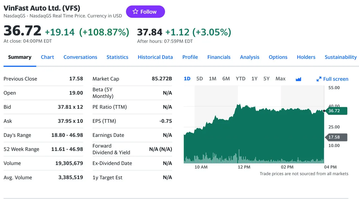
Task: Switch to the Conversations tab
Action: pos(80,57)
